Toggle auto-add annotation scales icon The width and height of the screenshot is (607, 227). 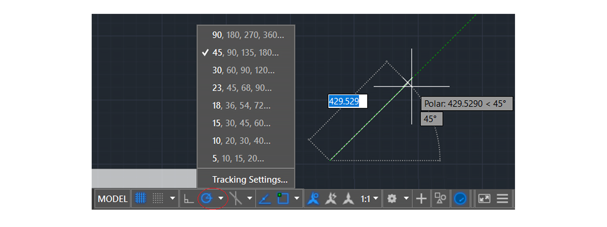[331, 199]
